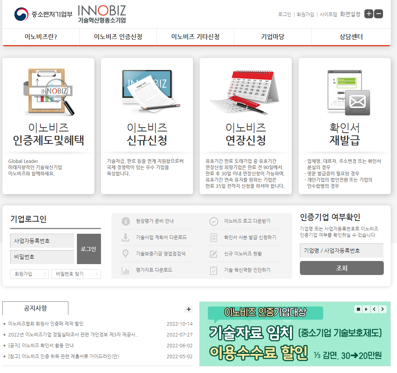Screen dimensions: 397x373
Task: Click the clipboard magnifier INNOBIZ illustration
Action: pos(49,91)
